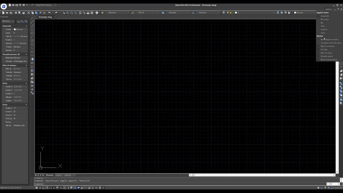The height and width of the screenshot is (193, 343).
Task: Apply the Argento theme
Action: 324,29
